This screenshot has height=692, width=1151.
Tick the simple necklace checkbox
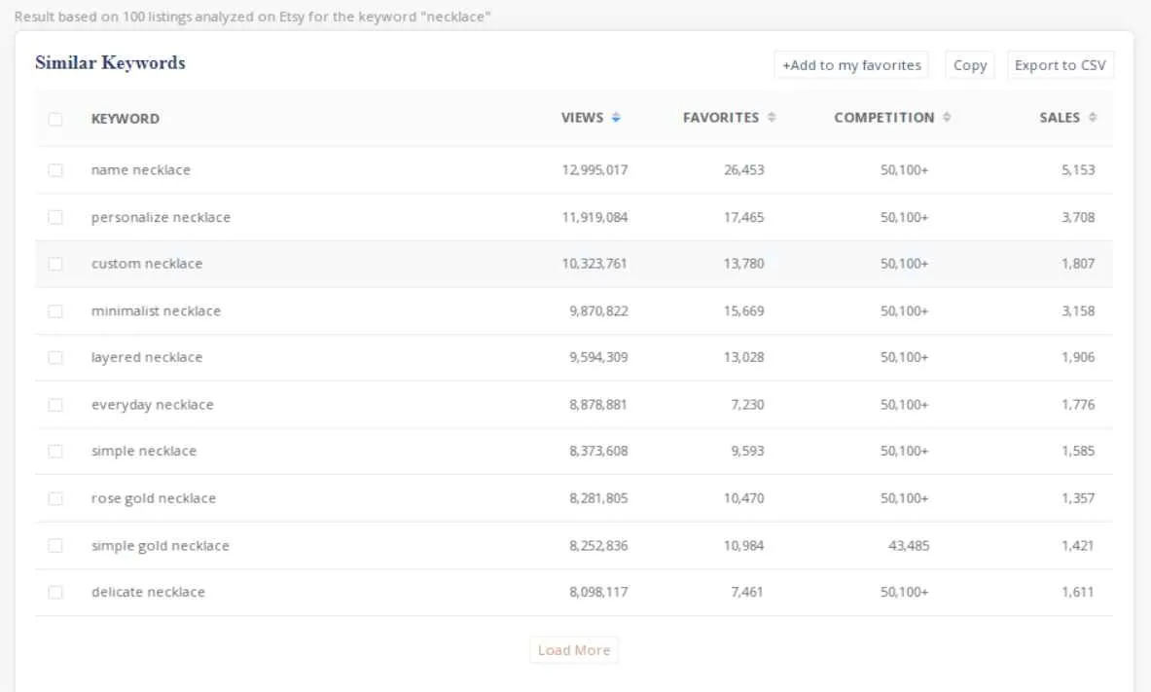point(55,451)
